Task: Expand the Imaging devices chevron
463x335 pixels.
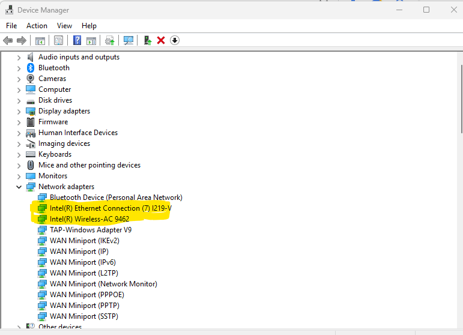Action: [19, 144]
